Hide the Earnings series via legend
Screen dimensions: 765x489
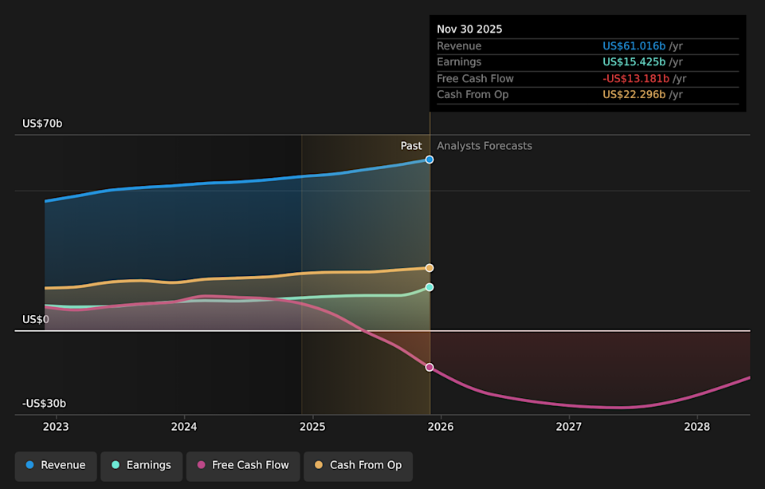(140, 466)
